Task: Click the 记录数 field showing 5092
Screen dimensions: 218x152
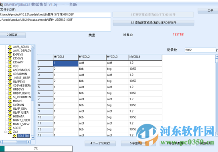Action: tap(200, 50)
